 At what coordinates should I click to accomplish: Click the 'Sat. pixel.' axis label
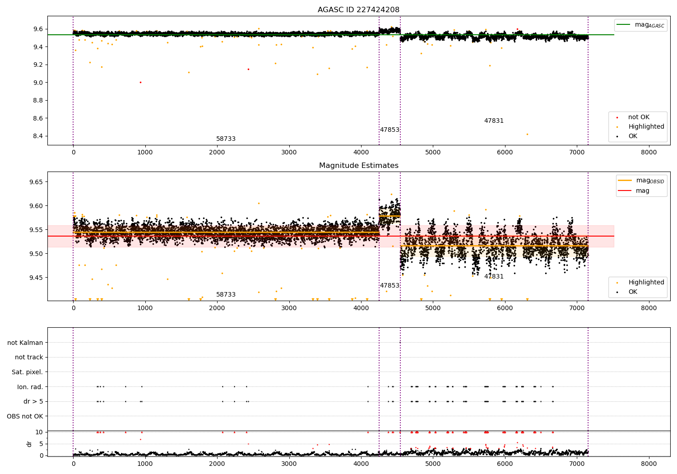pos(28,372)
